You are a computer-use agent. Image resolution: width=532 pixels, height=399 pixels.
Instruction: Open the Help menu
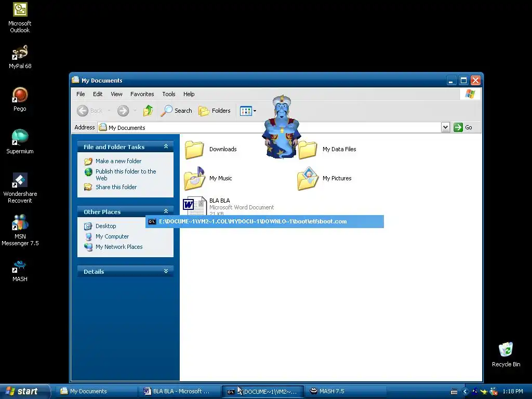[x=189, y=94]
